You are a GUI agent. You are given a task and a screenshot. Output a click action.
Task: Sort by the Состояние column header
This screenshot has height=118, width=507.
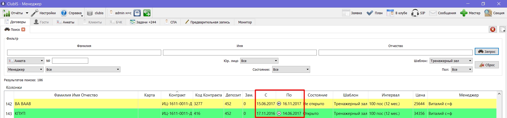point(318,95)
